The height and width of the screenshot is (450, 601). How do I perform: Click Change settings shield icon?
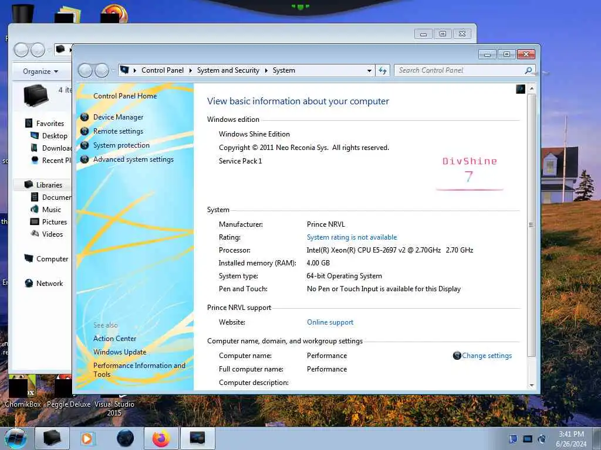(x=457, y=356)
